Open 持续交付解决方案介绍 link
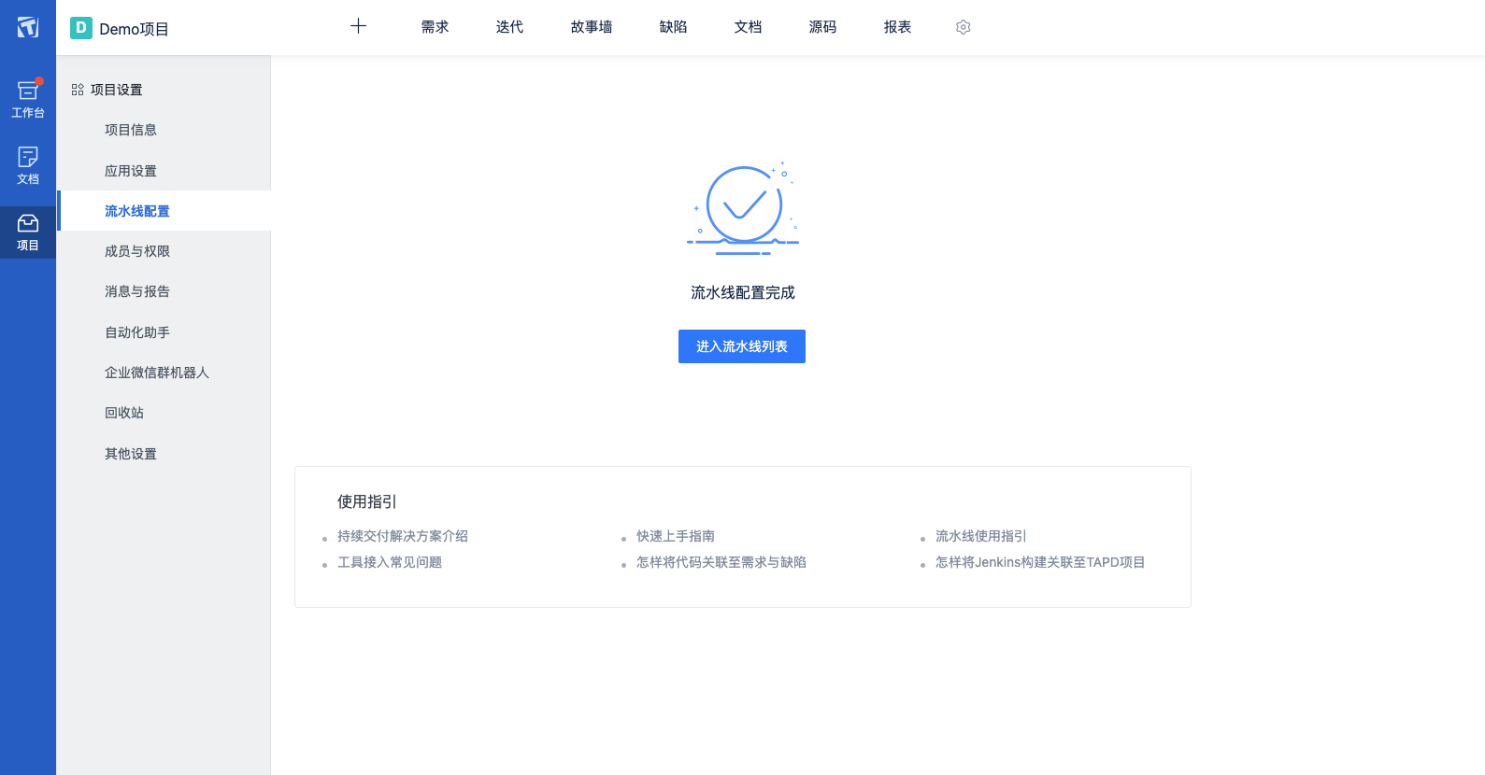This screenshot has height=775, width=1485. click(402, 536)
